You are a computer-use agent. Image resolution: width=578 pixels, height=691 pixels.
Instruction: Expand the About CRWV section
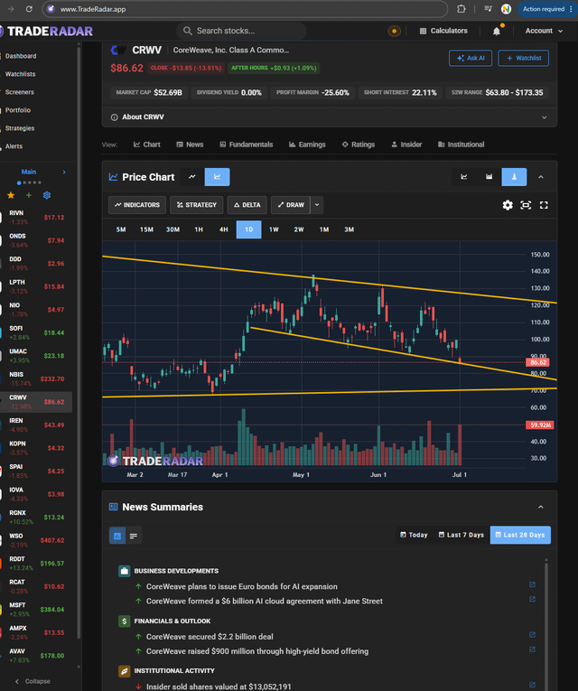[x=544, y=117]
